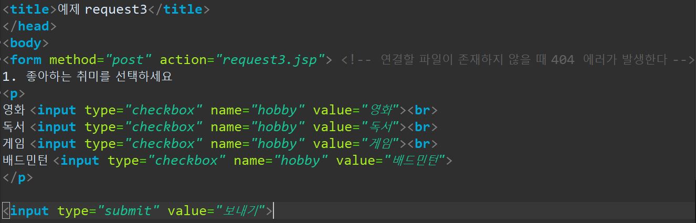Click the method="post" attribute in form tag
Viewport: 696px width, 223px height.
tap(101, 60)
